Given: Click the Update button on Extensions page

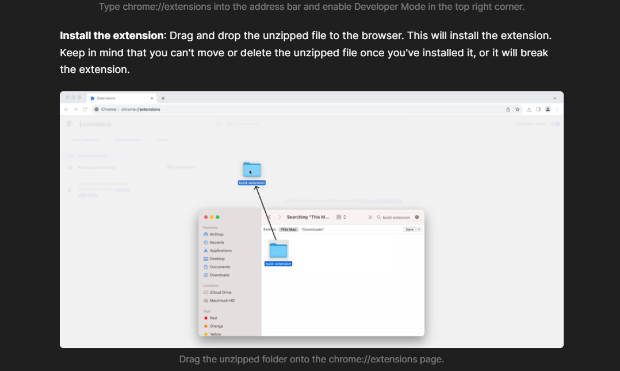Looking at the screenshot, I should pyautogui.click(x=162, y=140).
